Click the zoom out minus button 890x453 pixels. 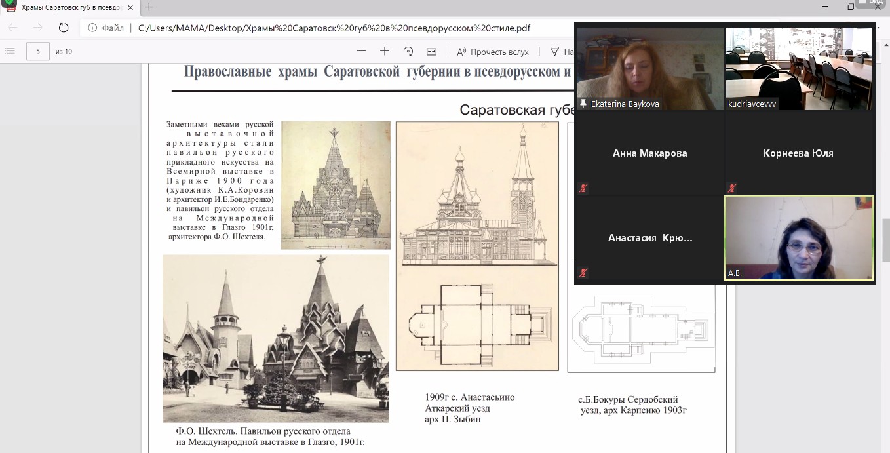coord(361,51)
